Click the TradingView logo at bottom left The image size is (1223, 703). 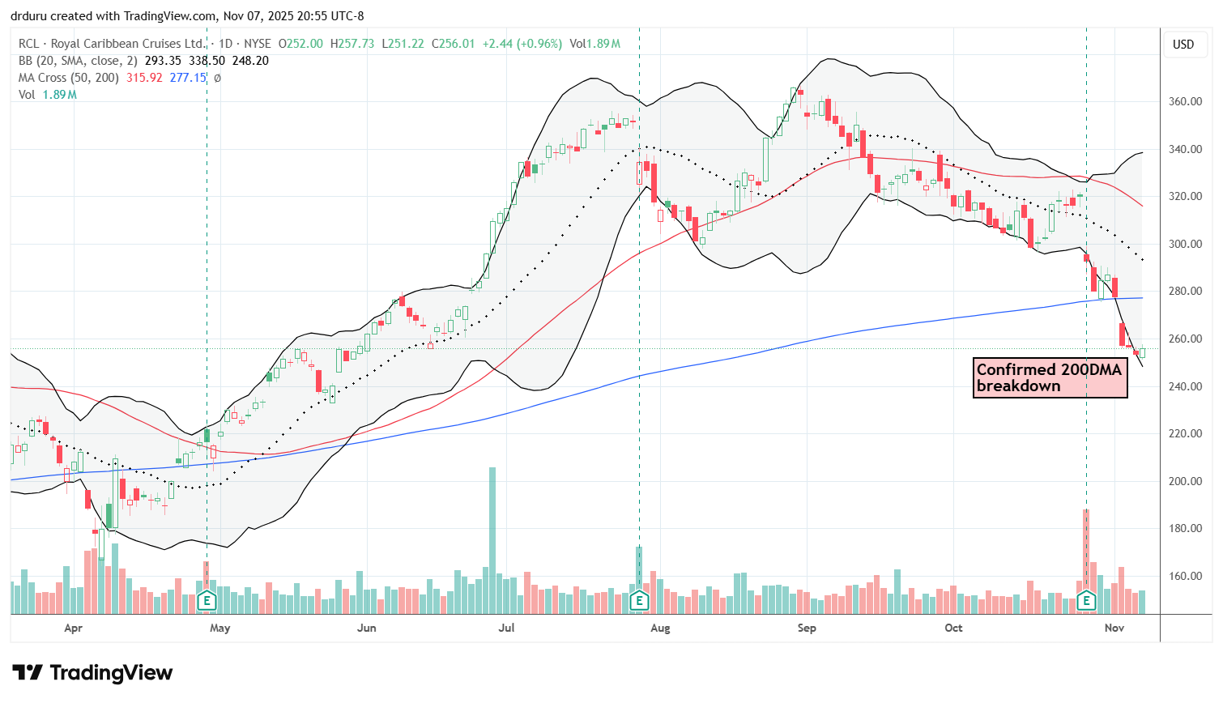26,673
